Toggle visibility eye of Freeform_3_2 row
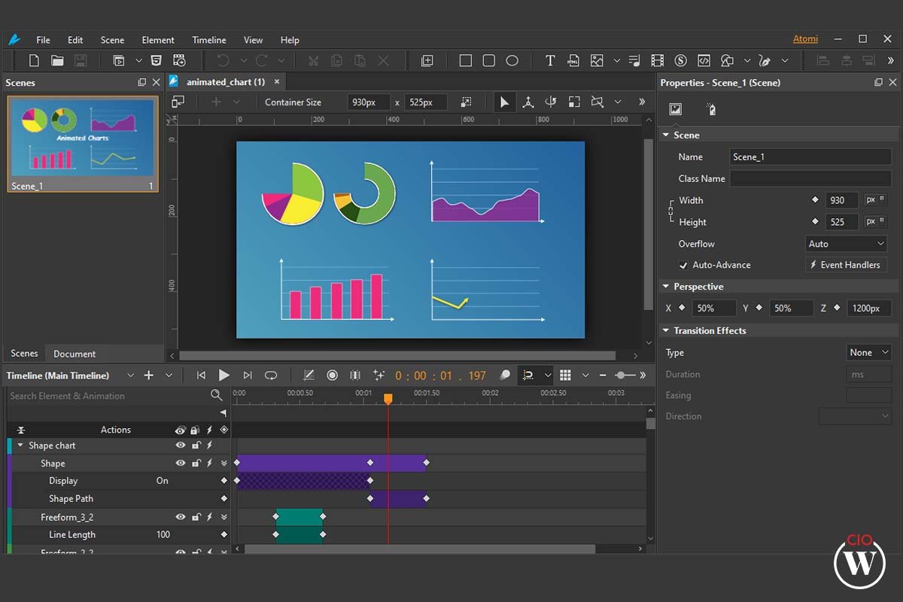903x602 pixels. click(181, 517)
